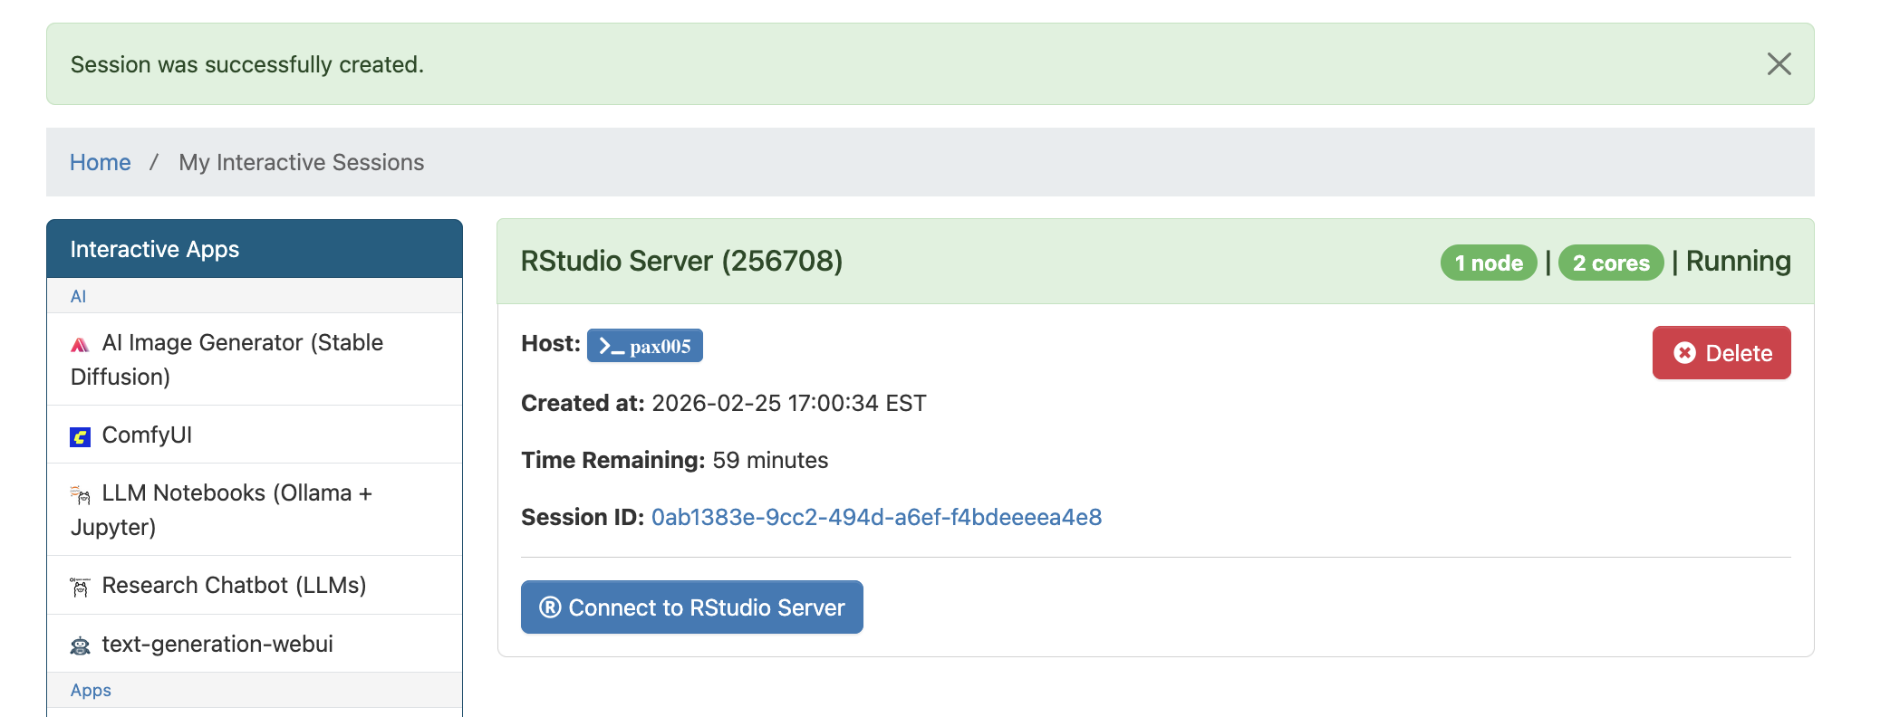Viewport: 1890px width, 717px height.
Task: Click the 2 cores badge
Action: pyautogui.click(x=1610, y=263)
